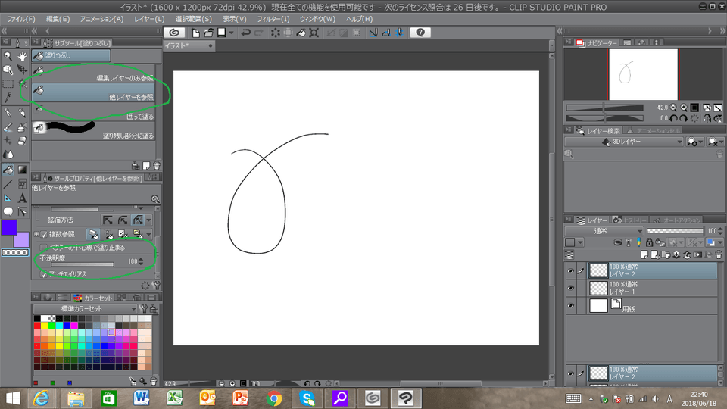Screen dimensions: 727x409
Task: Toggle snap to grid icon in command bar
Action: [x=399, y=33]
